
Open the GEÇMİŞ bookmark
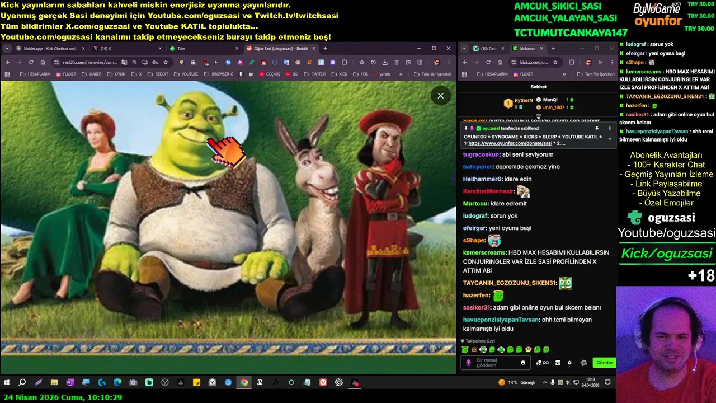[x=270, y=74]
